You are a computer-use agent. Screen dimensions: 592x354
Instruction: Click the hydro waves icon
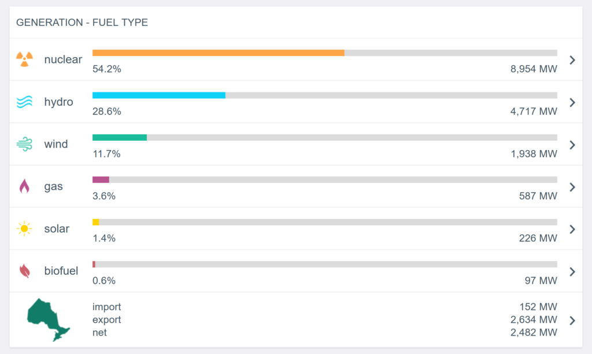(x=24, y=102)
